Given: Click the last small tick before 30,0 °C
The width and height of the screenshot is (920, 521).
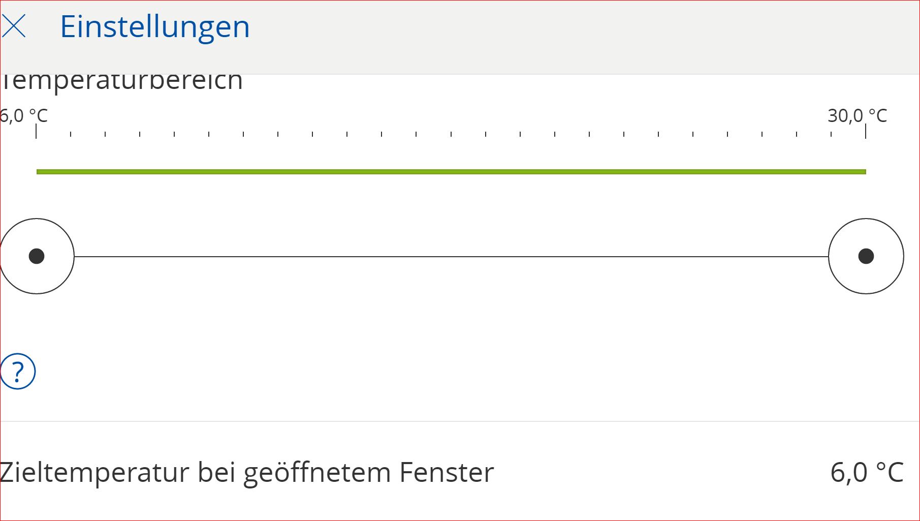Looking at the screenshot, I should point(831,134).
